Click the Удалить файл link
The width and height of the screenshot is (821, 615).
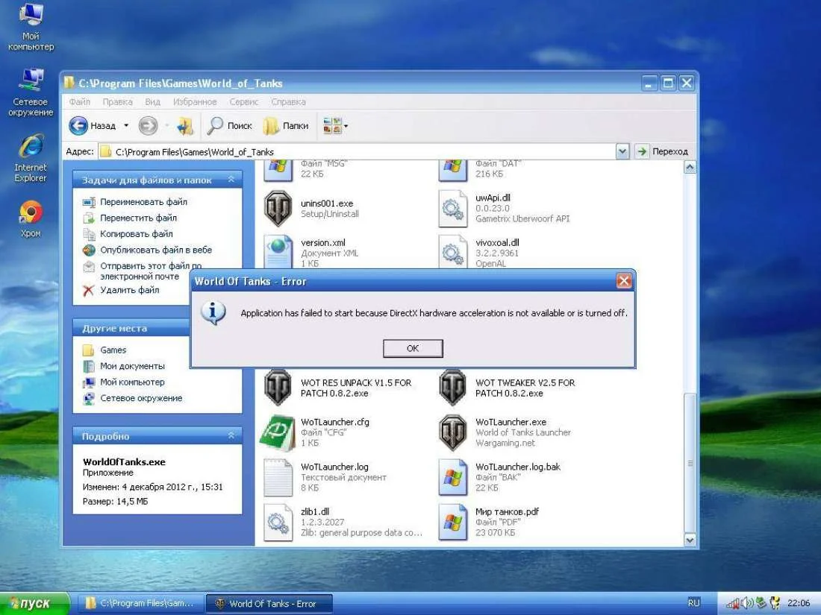[x=129, y=290]
